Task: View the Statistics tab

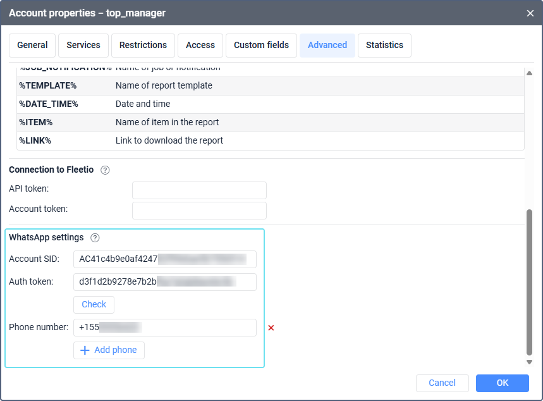Action: (x=384, y=45)
